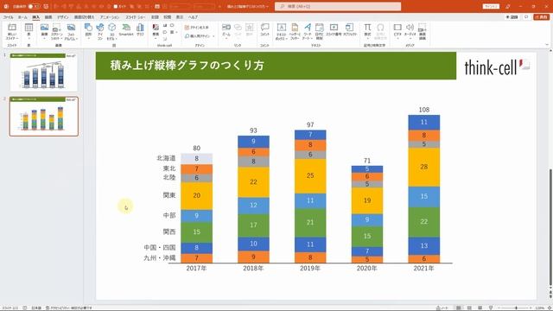The height and width of the screenshot is (311, 553).
Task: Click the accessibility check status bar item
Action: (69, 308)
